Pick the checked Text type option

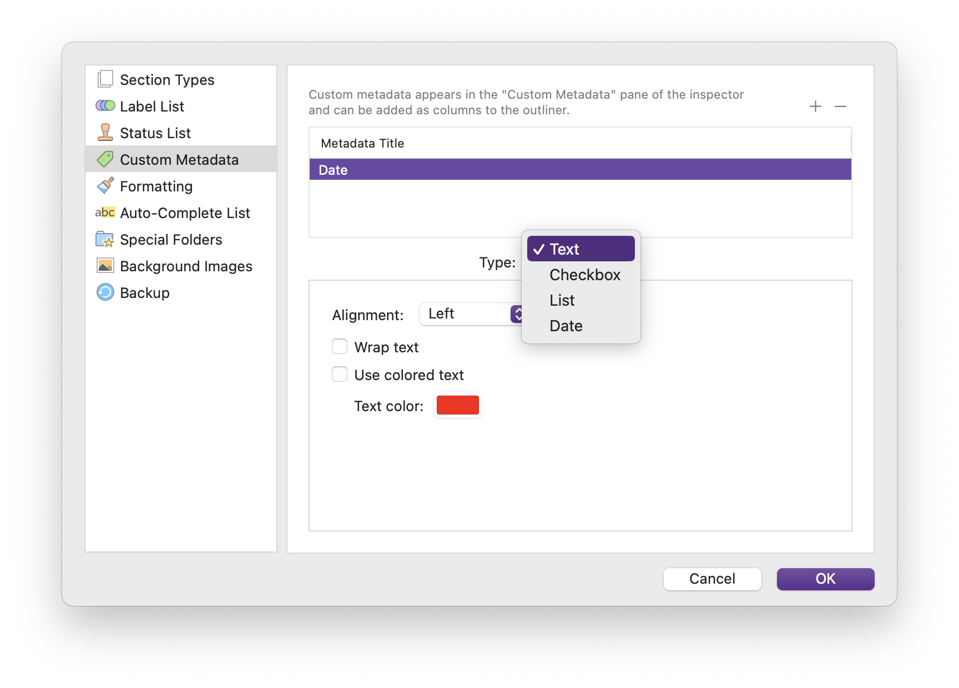click(581, 249)
